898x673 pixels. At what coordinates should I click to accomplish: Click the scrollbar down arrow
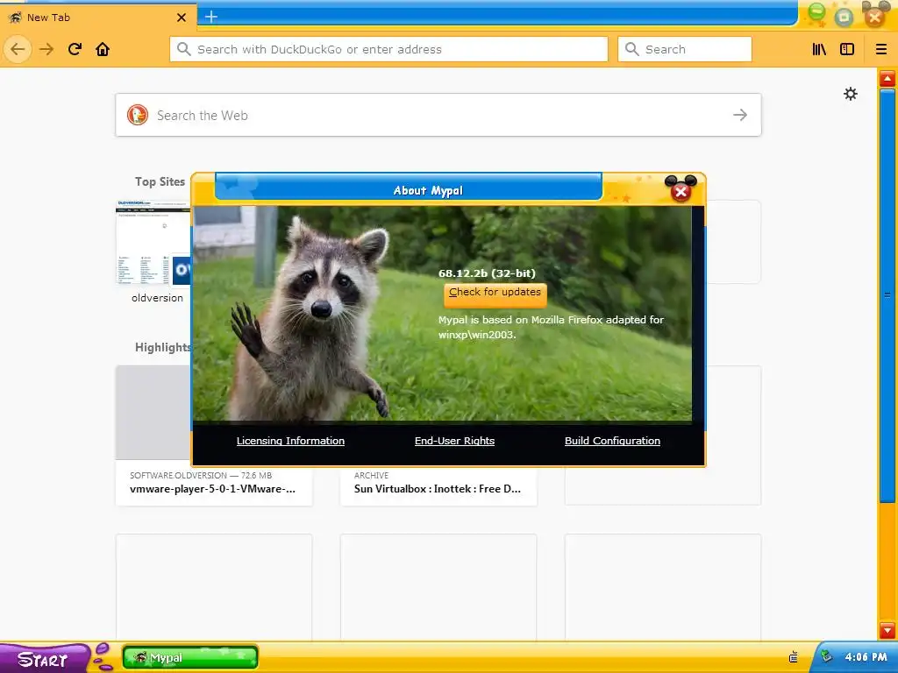pyautogui.click(x=887, y=631)
